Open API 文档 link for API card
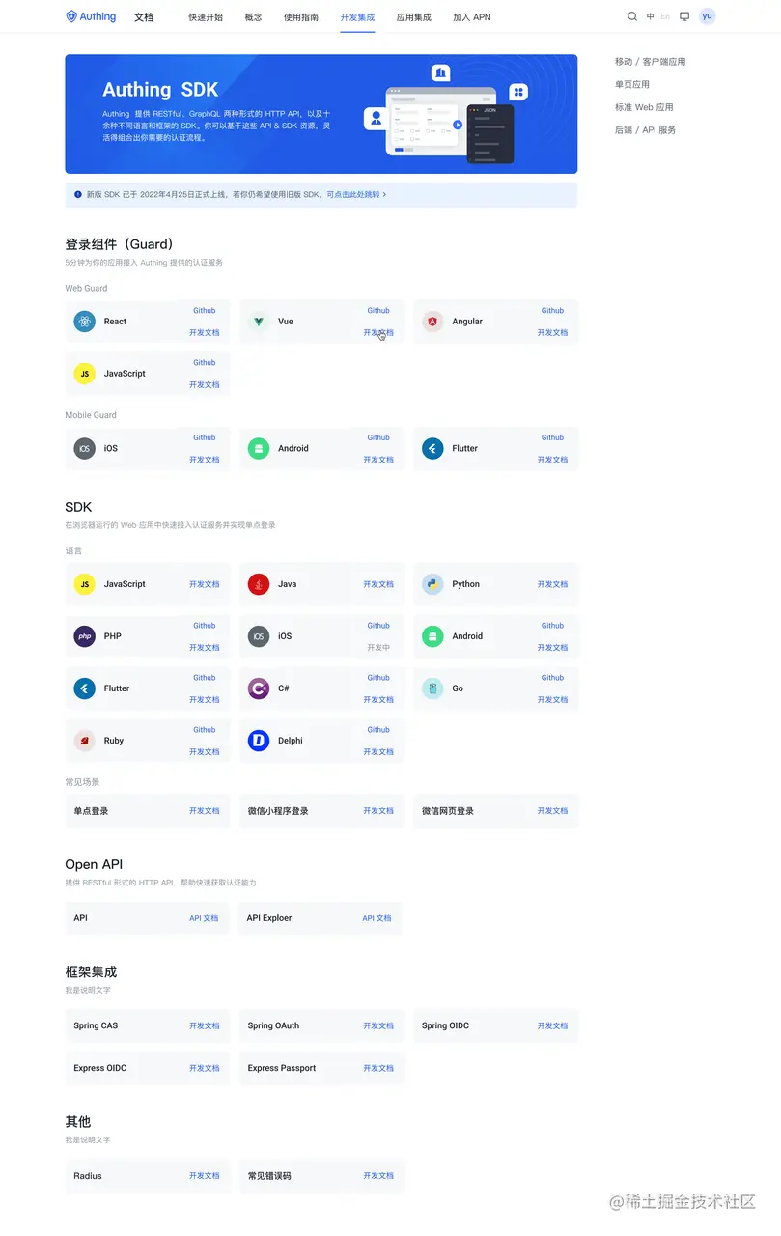Screen dimensions: 781x1236 pyautogui.click(x=204, y=918)
